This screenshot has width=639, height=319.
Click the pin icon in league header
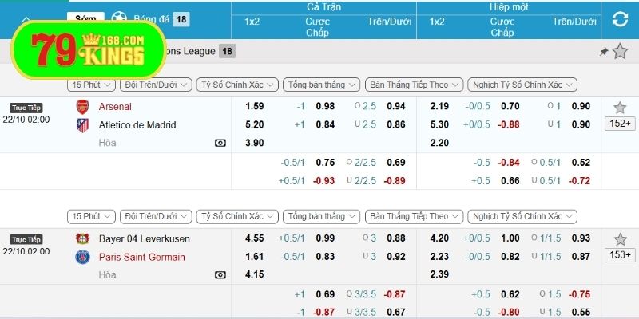click(x=604, y=52)
